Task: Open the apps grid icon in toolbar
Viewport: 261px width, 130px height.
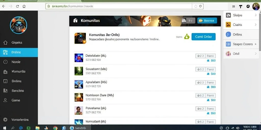Action: point(233,6)
